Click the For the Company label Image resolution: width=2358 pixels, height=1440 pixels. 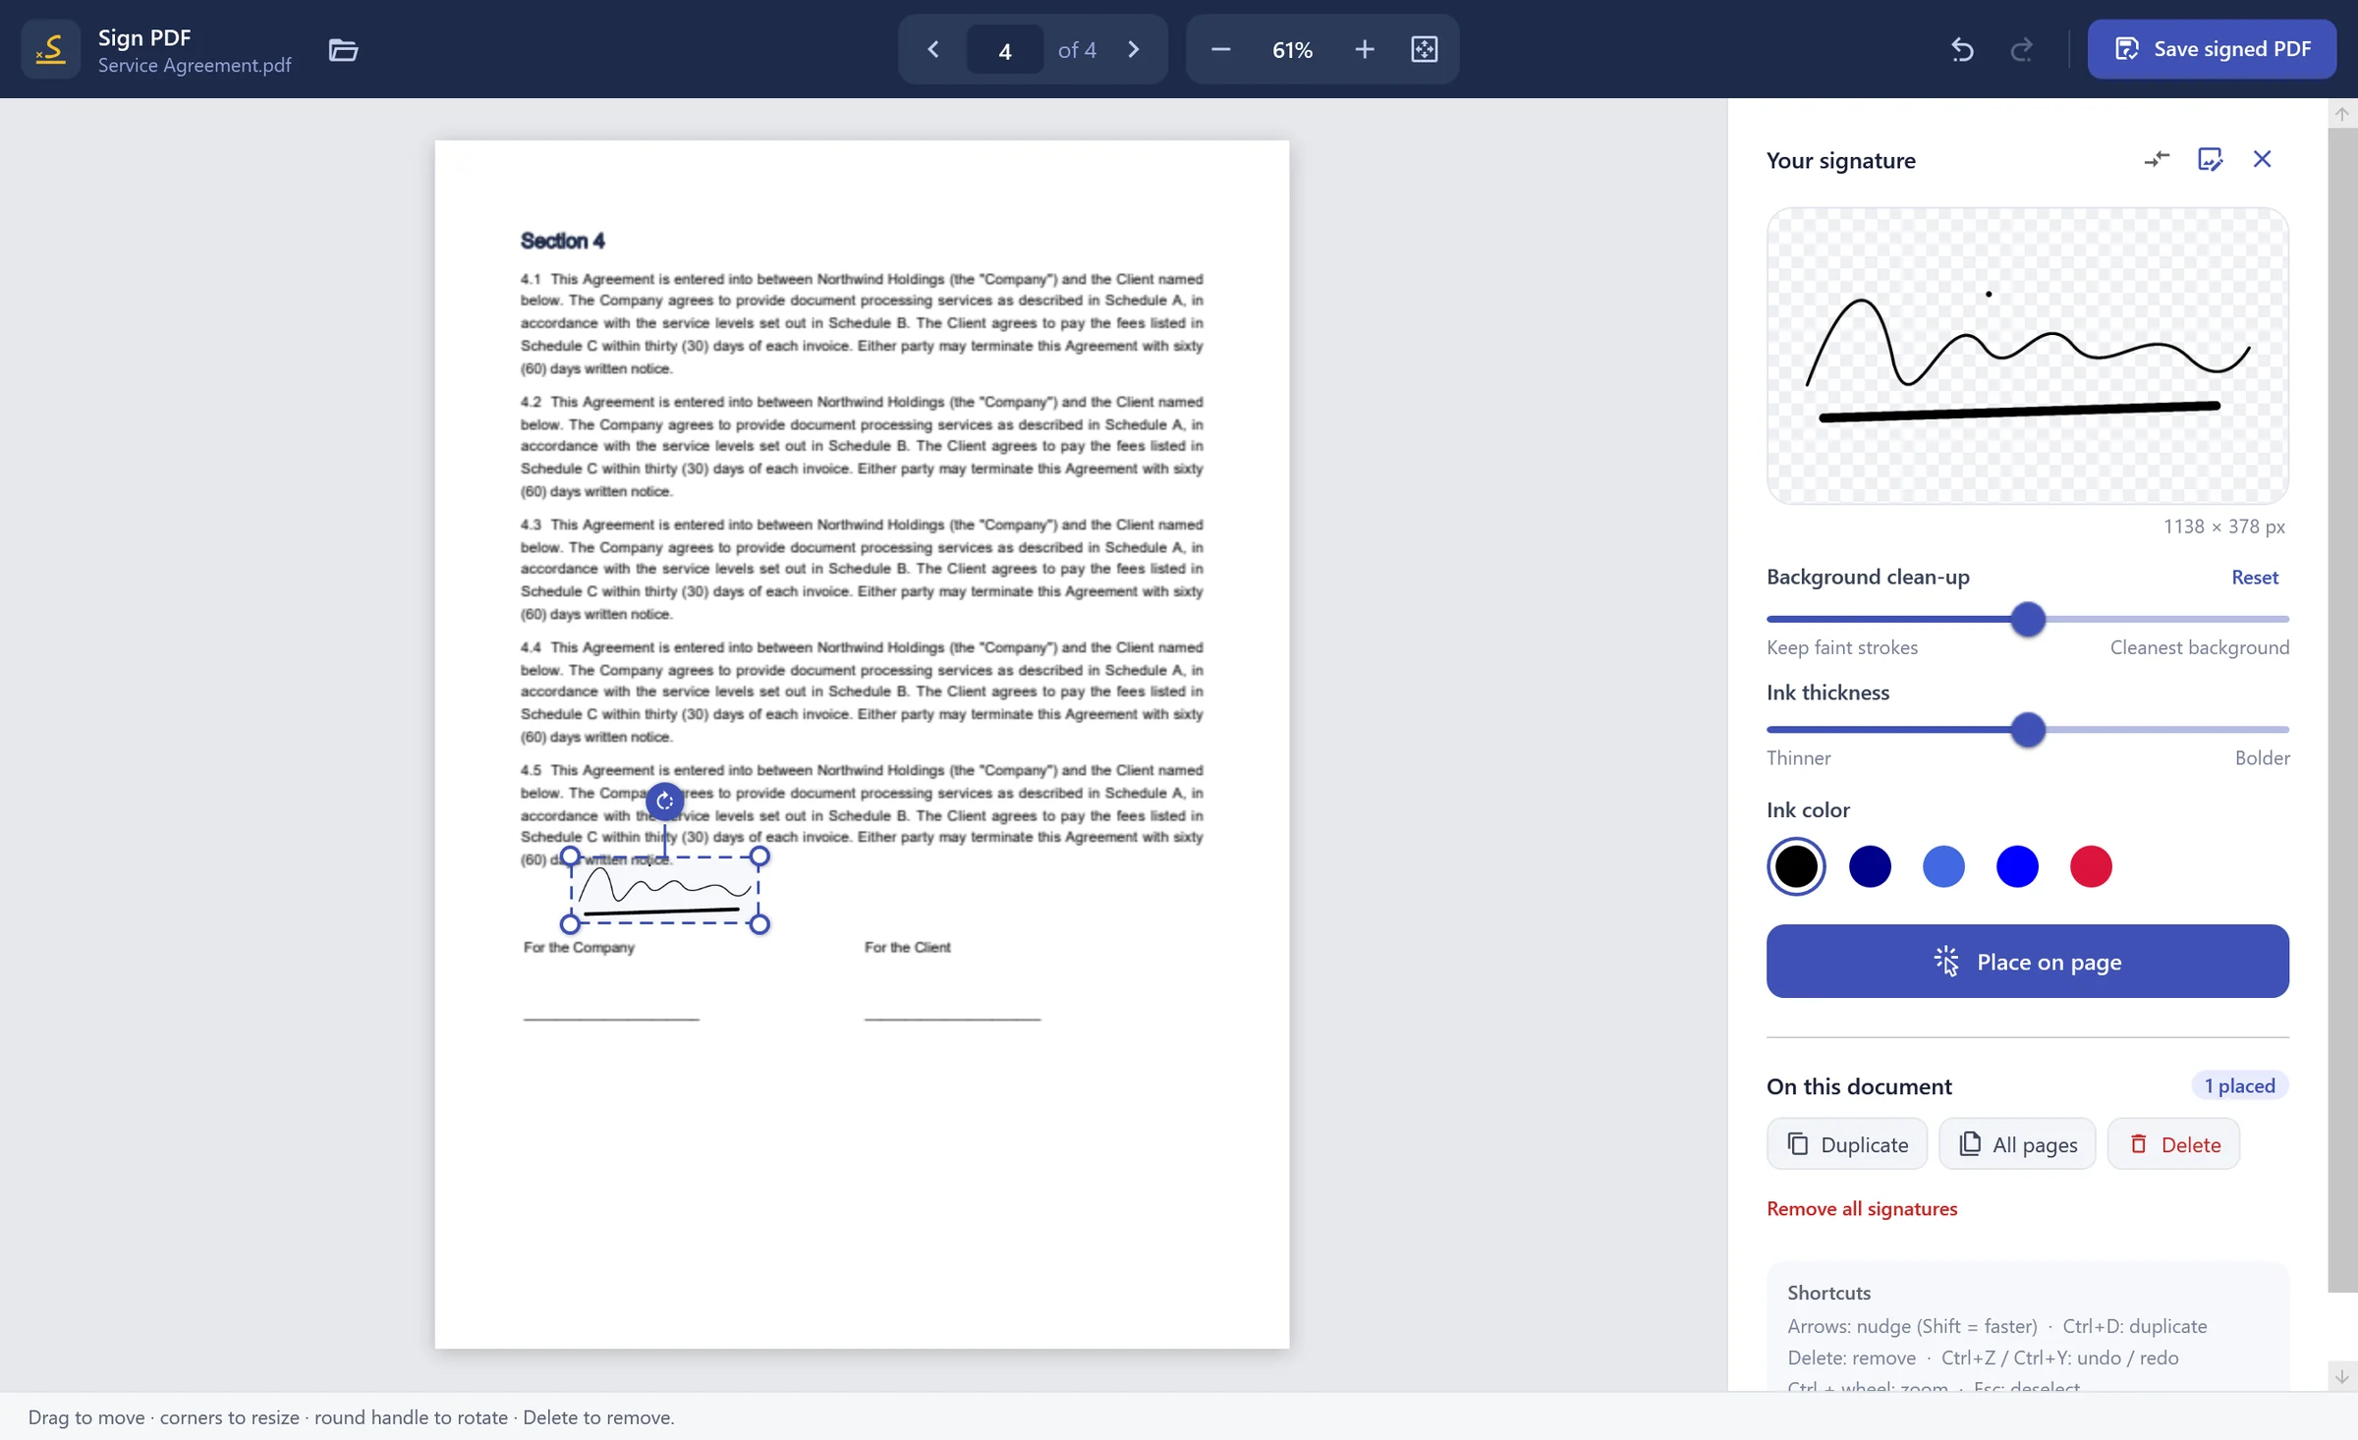point(579,947)
